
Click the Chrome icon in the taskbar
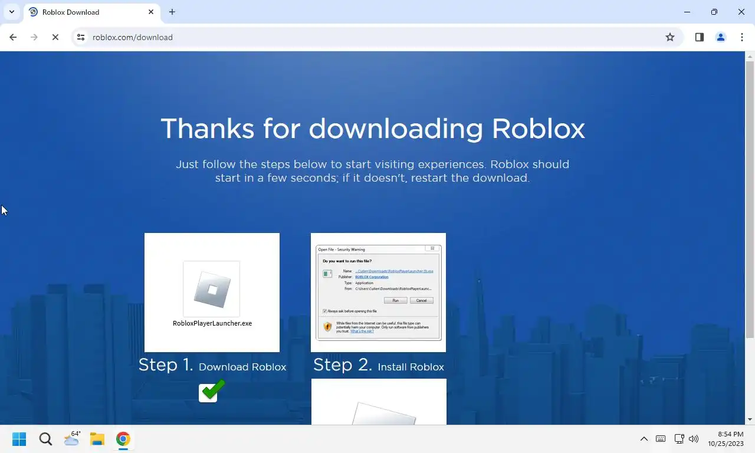[123, 439]
